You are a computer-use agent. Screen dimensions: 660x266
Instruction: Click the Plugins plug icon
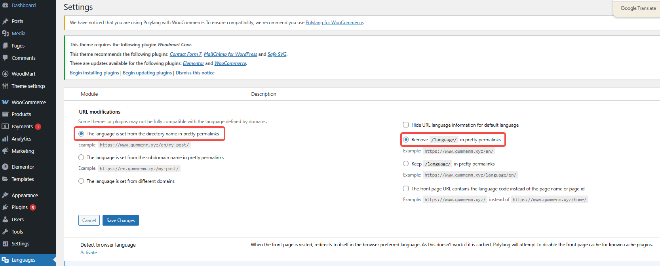[x=5, y=207]
